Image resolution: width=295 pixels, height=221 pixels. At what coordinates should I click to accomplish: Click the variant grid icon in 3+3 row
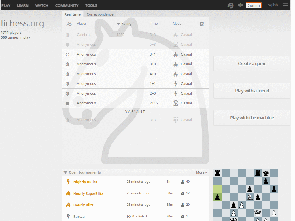175,120
